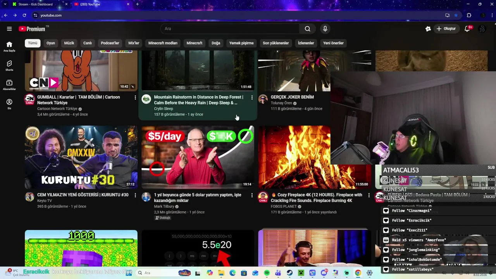Open more options for the GUMBALL video
Viewport: 496px width, 279px height.
(135, 97)
